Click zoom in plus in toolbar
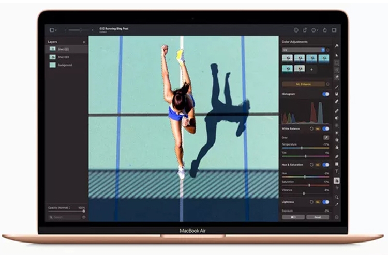Screen dimensions: 388x258 coord(93,30)
